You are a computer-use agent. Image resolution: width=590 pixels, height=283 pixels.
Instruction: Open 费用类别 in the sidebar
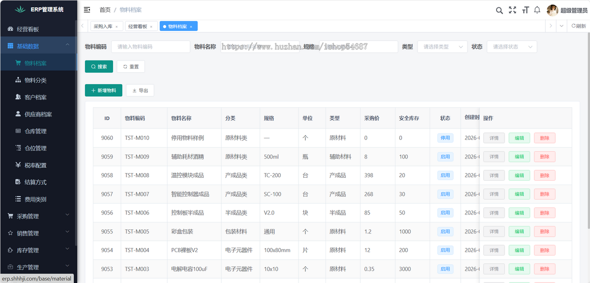[38, 199]
